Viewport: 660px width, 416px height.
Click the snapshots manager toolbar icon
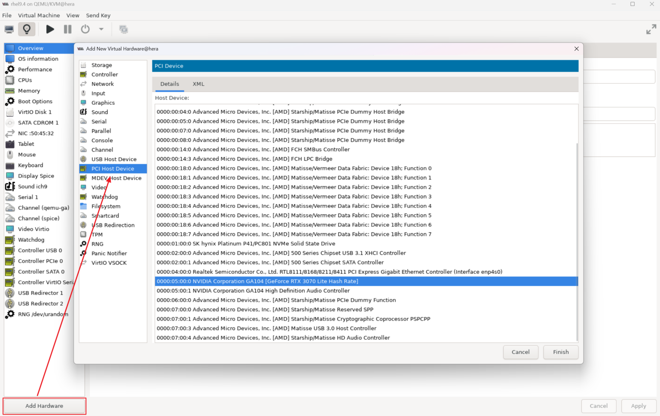tap(123, 29)
